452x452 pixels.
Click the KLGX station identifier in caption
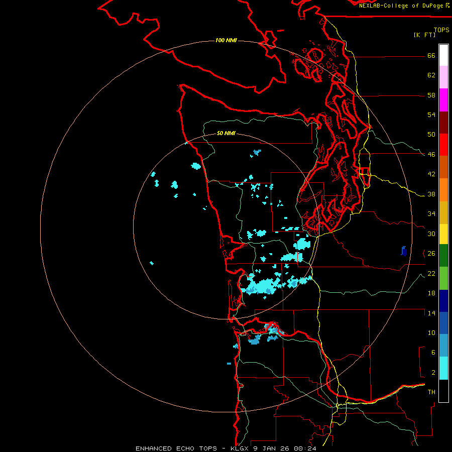[x=240, y=448]
